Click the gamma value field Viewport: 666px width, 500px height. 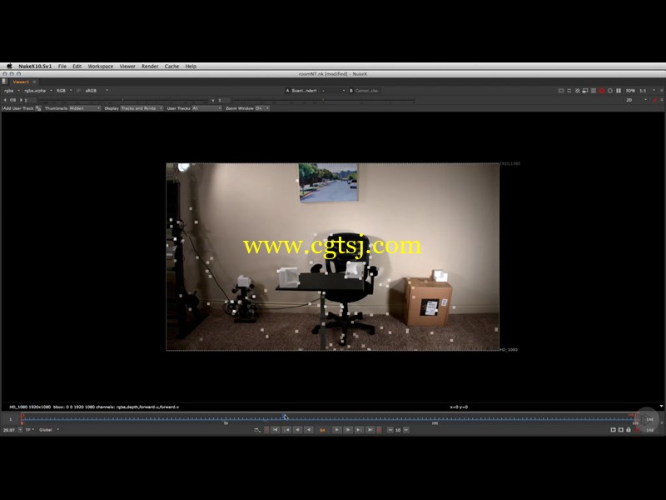224,100
